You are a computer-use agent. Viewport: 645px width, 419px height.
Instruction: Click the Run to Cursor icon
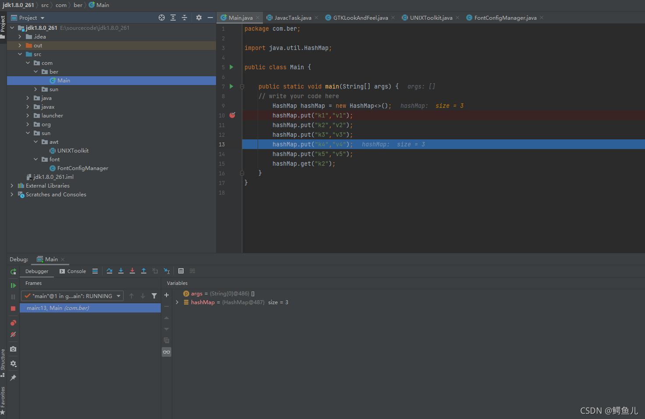tap(167, 271)
